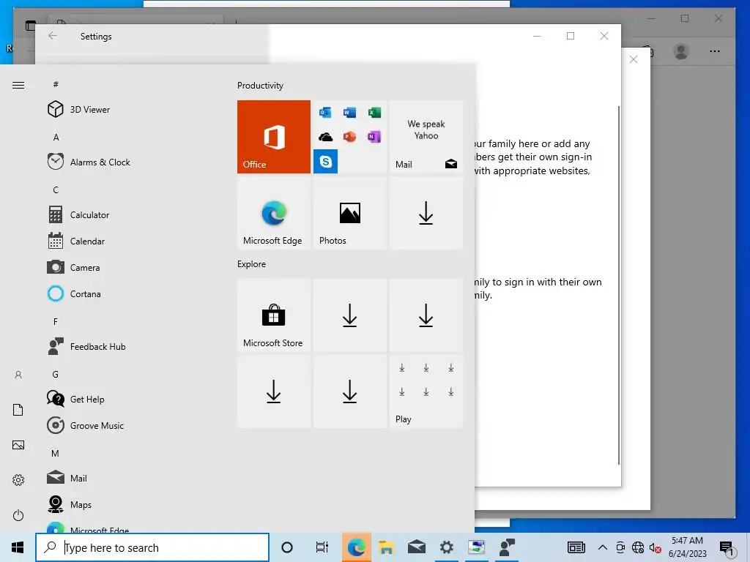The image size is (750, 562).
Task: Jump to app letter group C
Action: [56, 190]
